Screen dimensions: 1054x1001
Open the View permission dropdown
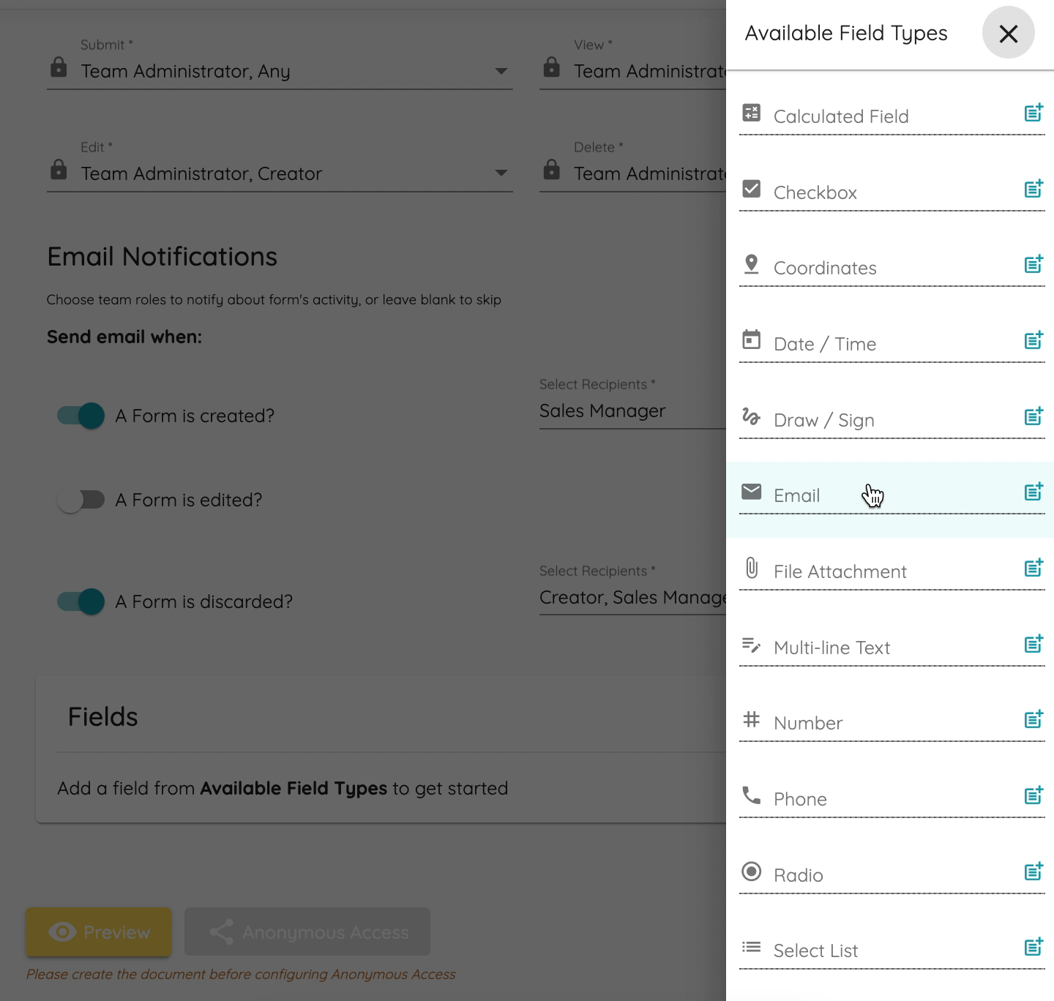point(633,71)
